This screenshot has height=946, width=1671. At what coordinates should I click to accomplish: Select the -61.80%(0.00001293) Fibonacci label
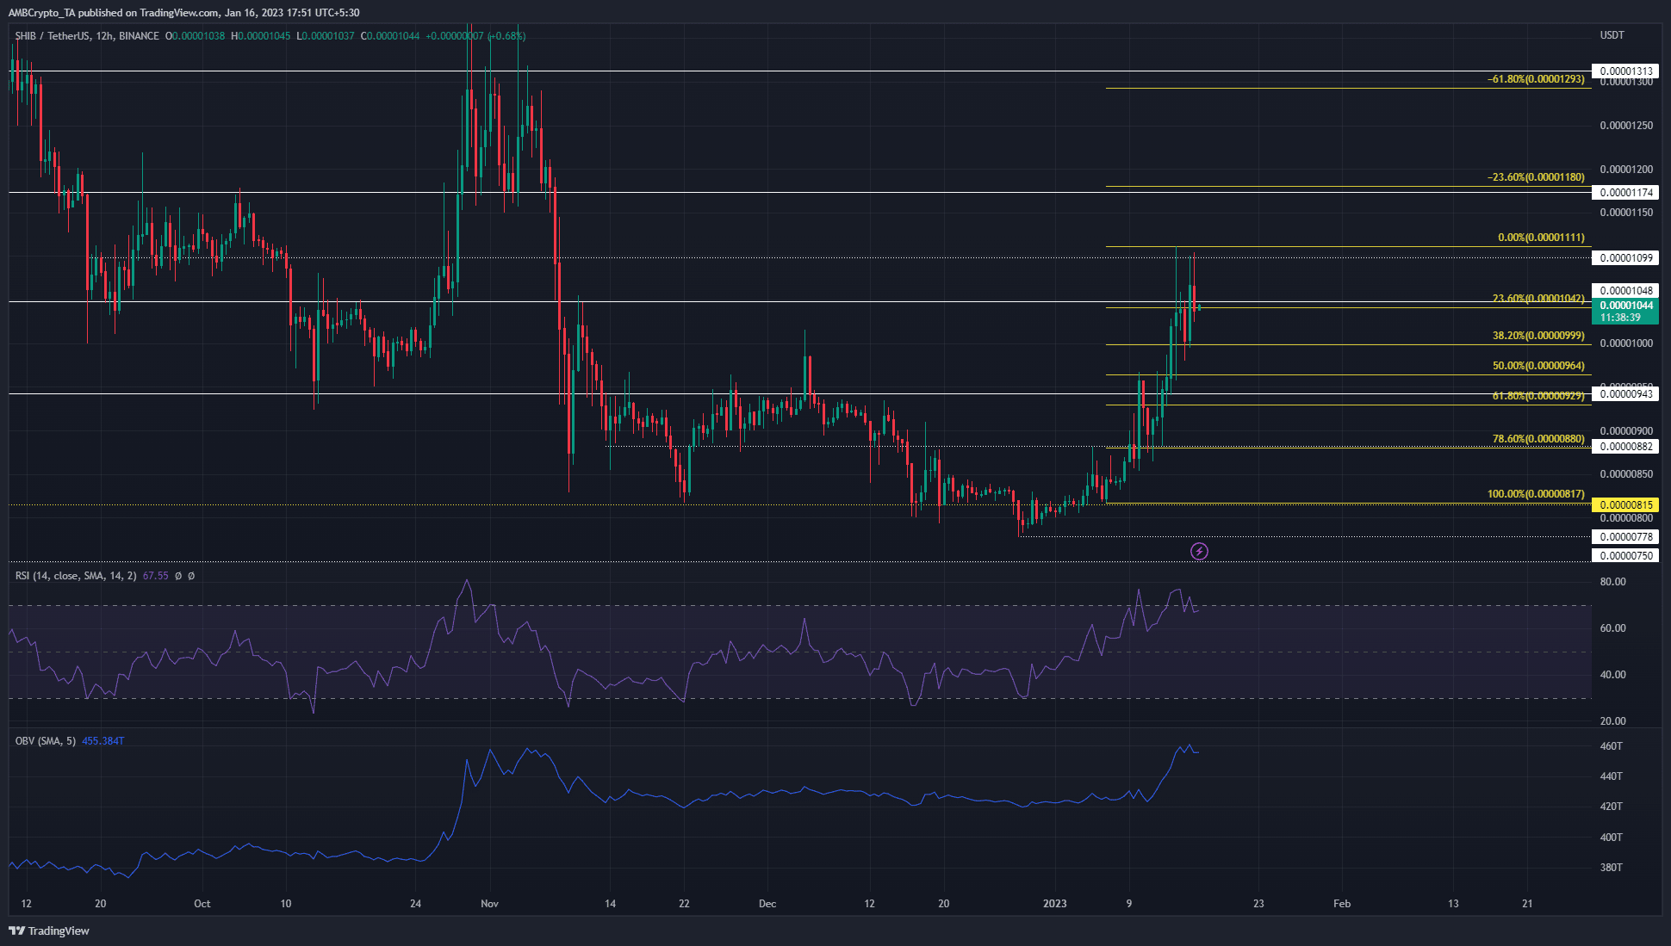click(1536, 79)
